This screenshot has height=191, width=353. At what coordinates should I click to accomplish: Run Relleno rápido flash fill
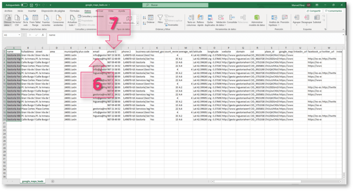tap(200, 20)
